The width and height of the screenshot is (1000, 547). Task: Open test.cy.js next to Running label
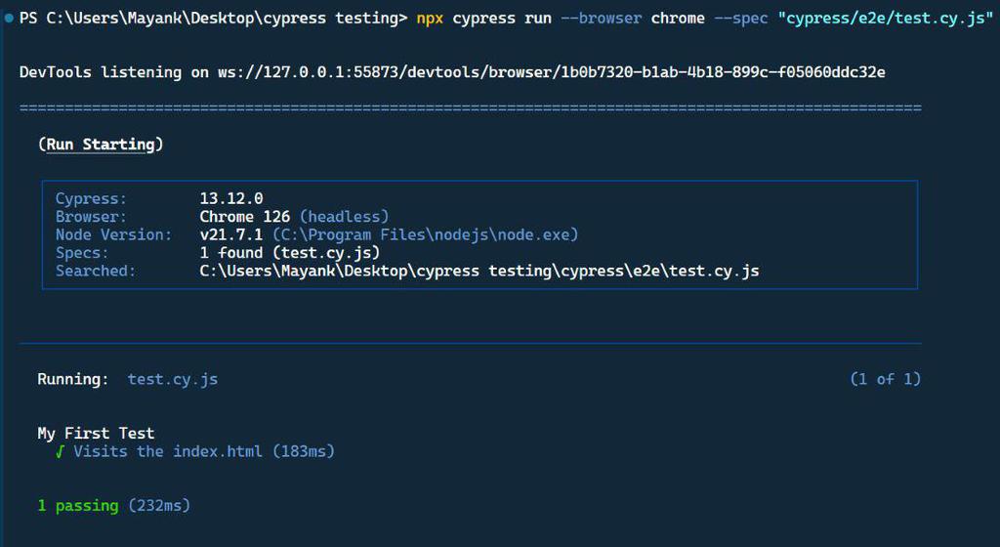pyautogui.click(x=173, y=379)
